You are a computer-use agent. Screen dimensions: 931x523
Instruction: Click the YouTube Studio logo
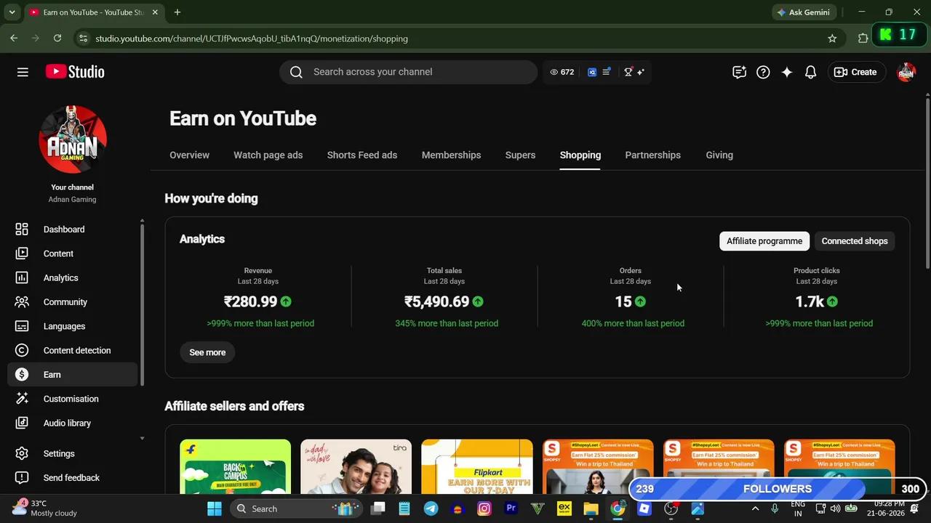pos(75,72)
